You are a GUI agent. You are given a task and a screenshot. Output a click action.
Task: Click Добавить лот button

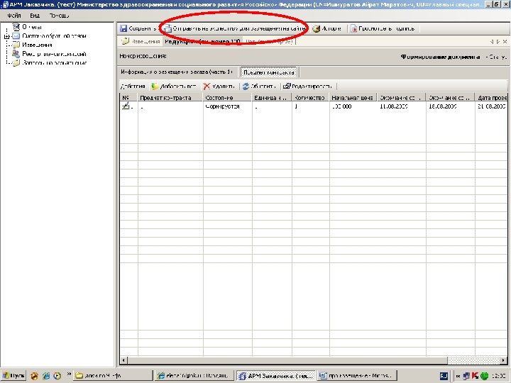(174, 87)
